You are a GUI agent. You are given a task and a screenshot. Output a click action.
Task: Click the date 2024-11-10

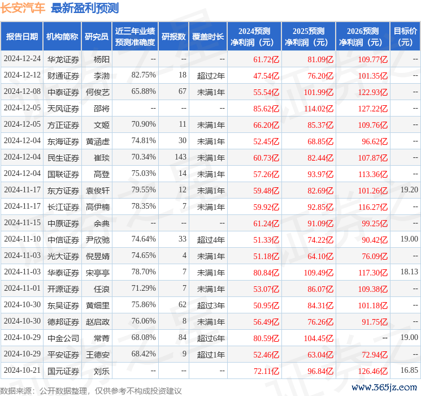pyautogui.click(x=22, y=239)
